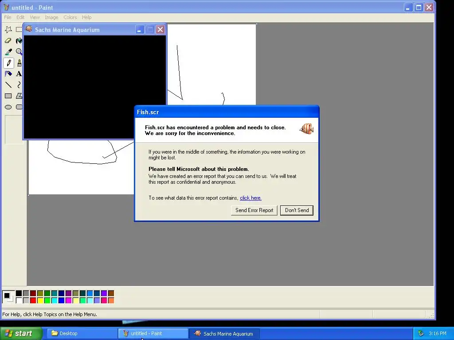Select the Rectangle shape tool
Viewport: 454px width, 340px height.
point(8,96)
